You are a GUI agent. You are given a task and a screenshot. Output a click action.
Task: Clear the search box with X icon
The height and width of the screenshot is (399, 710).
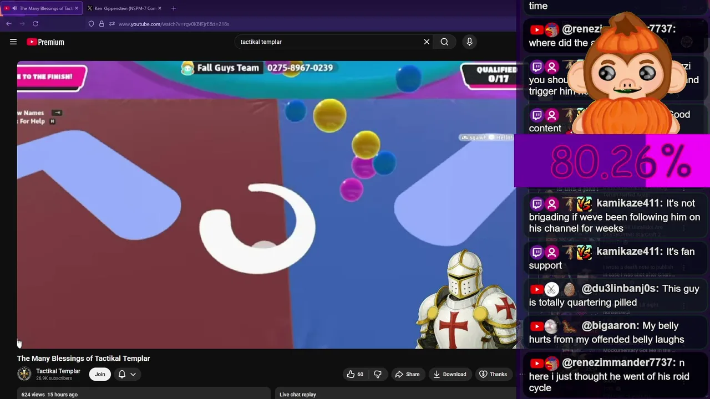[x=427, y=42]
